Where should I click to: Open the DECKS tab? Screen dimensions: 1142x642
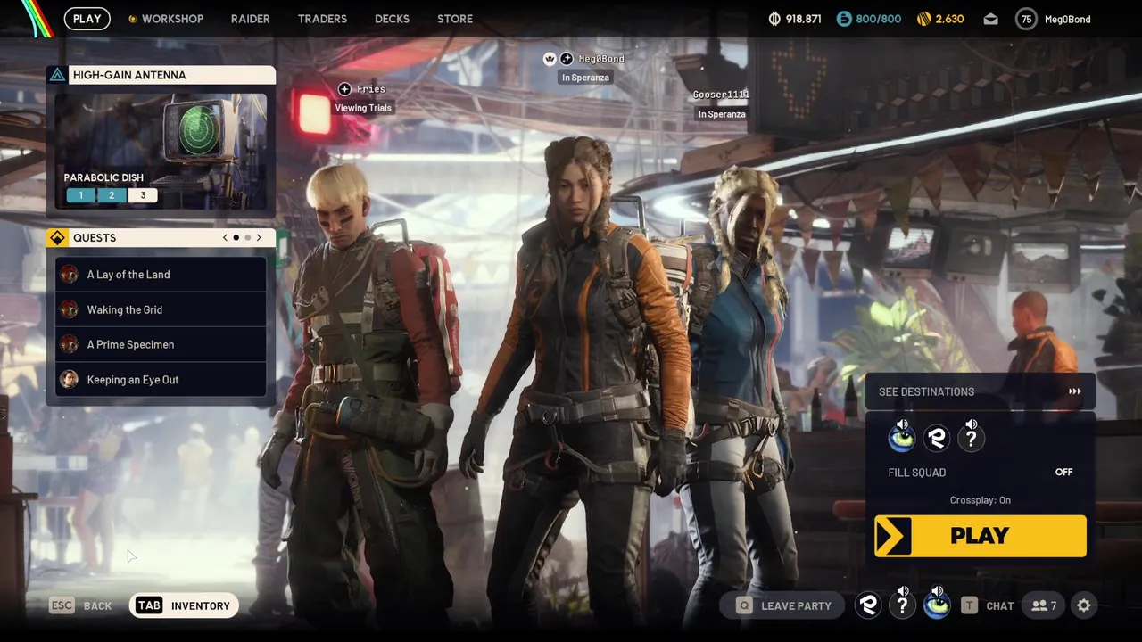[x=392, y=19]
